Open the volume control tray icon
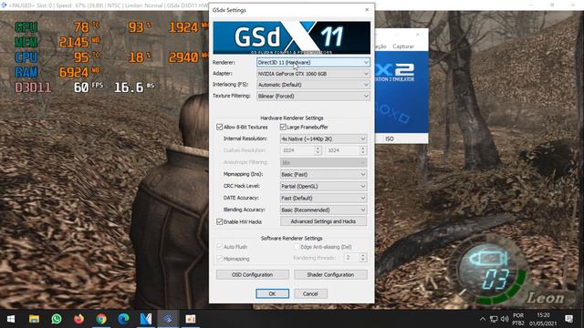Screen dimensions: 584x328 point(505,319)
